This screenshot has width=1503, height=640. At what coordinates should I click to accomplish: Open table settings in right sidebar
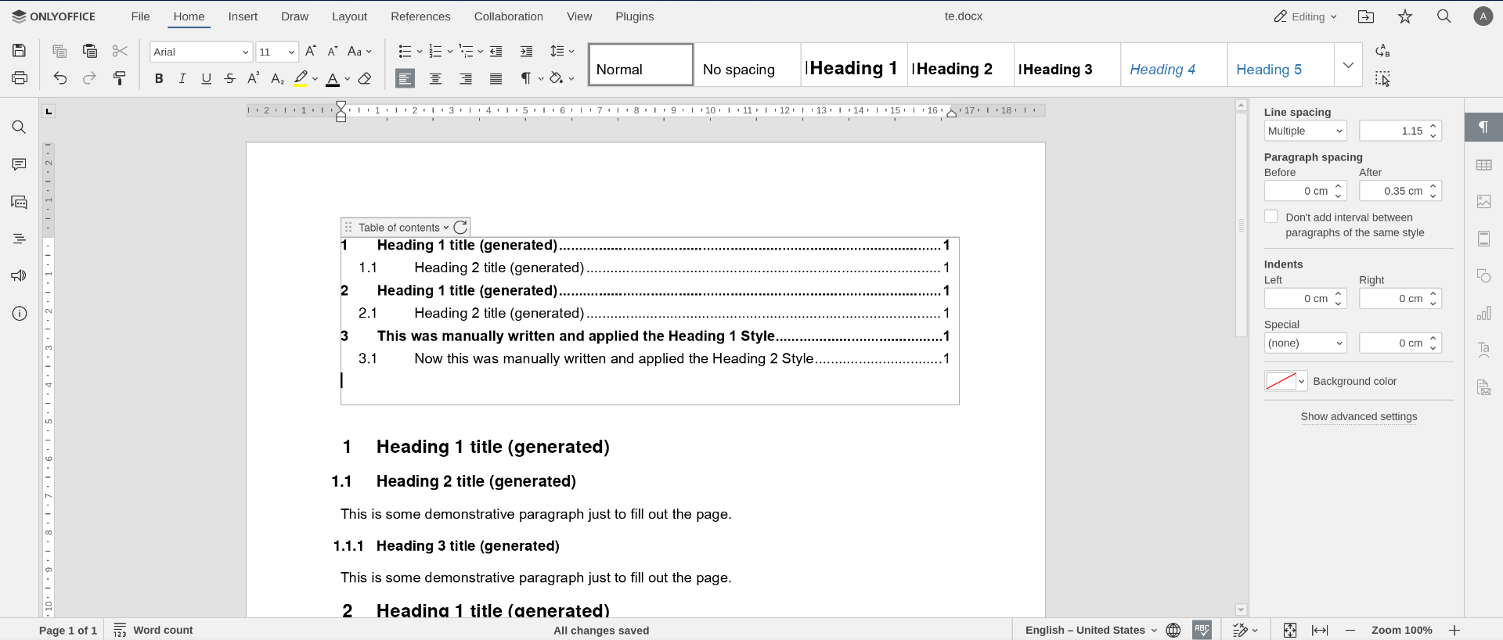click(1483, 165)
